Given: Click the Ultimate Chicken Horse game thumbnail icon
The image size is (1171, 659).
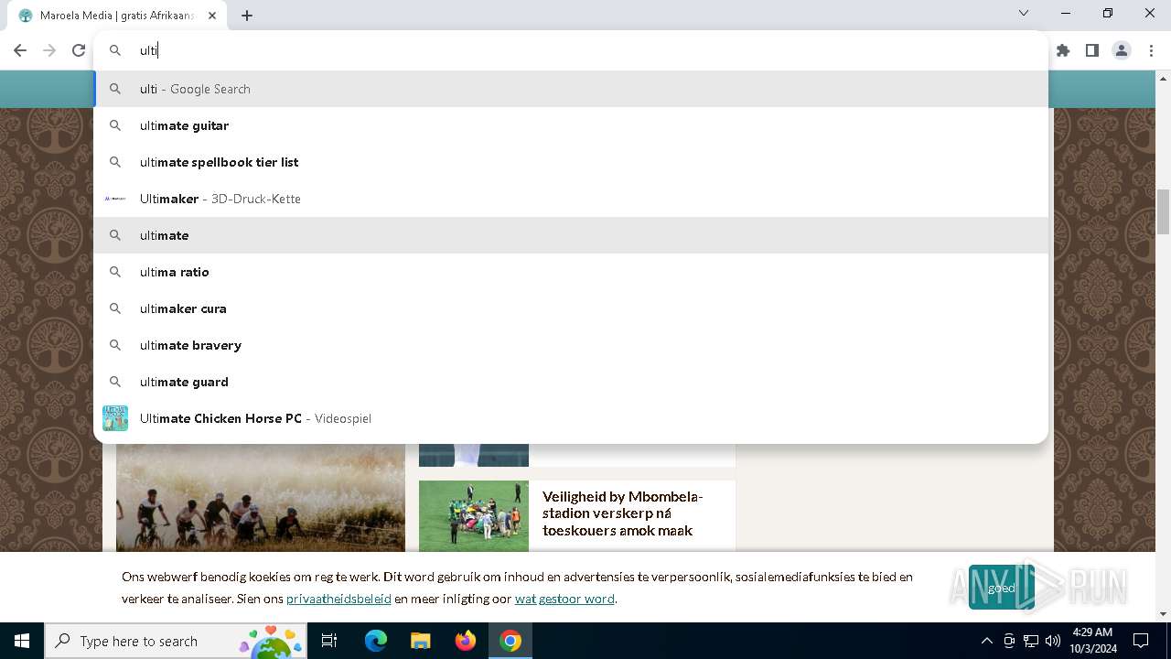Looking at the screenshot, I should click(115, 418).
